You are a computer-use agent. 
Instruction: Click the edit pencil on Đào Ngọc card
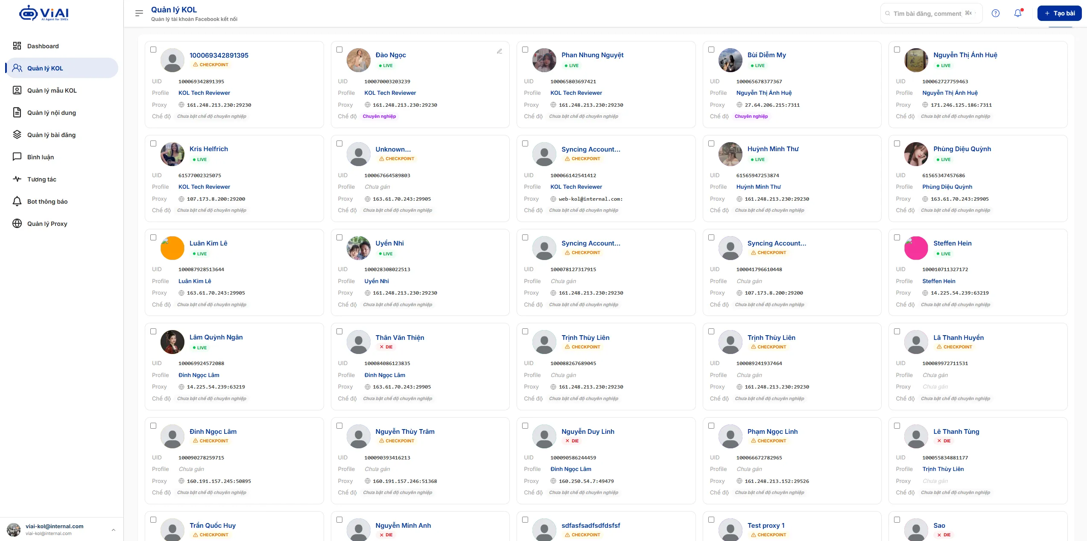point(499,51)
